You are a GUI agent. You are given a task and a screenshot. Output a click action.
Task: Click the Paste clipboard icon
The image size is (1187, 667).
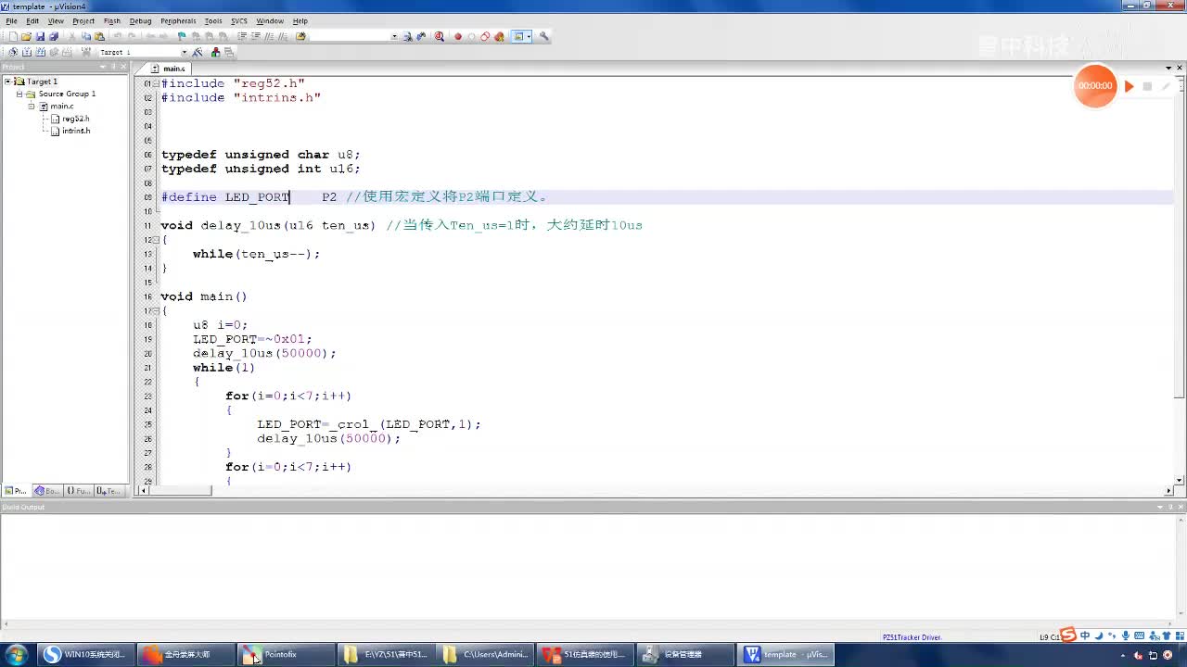pyautogui.click(x=99, y=37)
